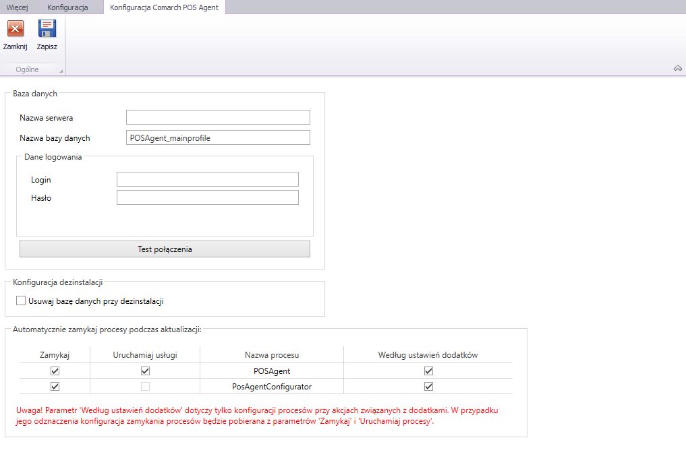Click the Konfiguracja dezinstalacji group title
This screenshot has width=686, height=475.
point(58,282)
